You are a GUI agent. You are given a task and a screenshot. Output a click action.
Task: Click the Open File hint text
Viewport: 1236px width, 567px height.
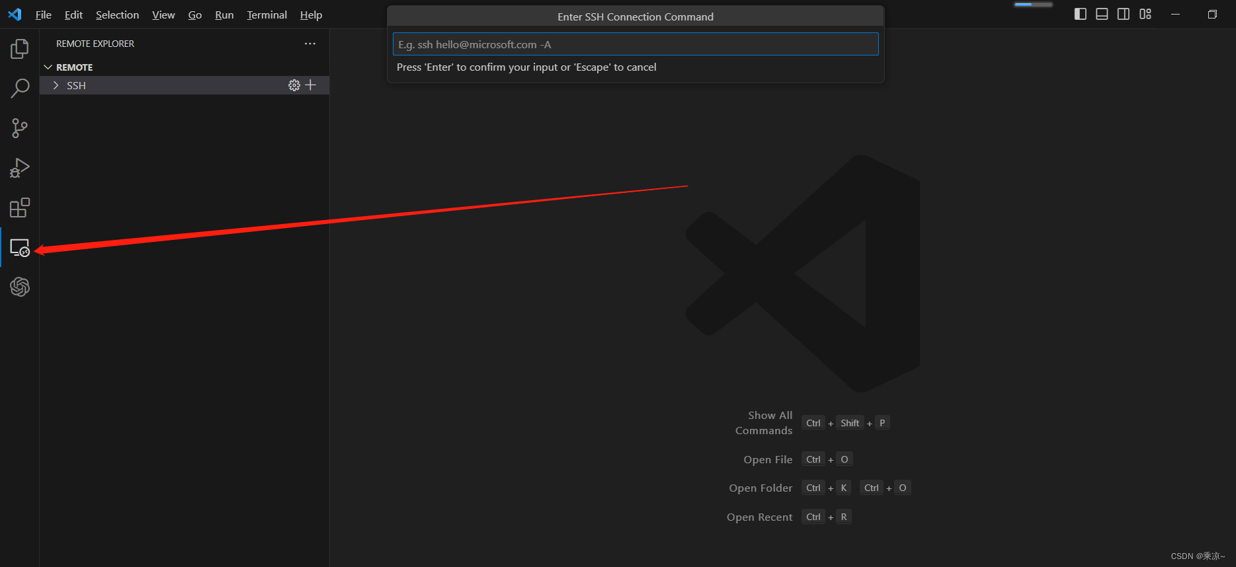(x=768, y=459)
